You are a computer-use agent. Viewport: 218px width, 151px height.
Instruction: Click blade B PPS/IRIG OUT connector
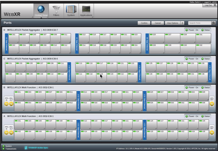pyautogui.click(x=11, y=104)
